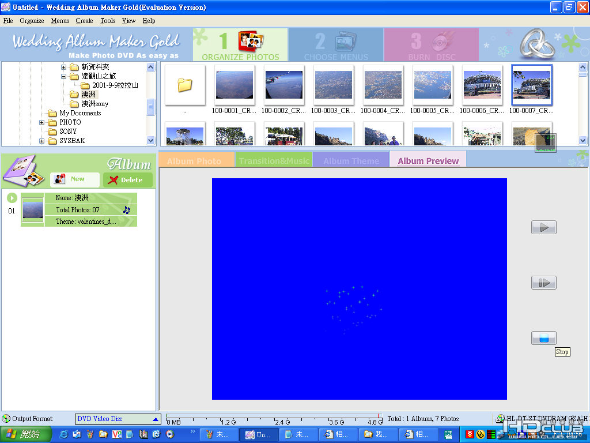Expand the SYSBAK folder node
The height and width of the screenshot is (443, 590).
(41, 141)
